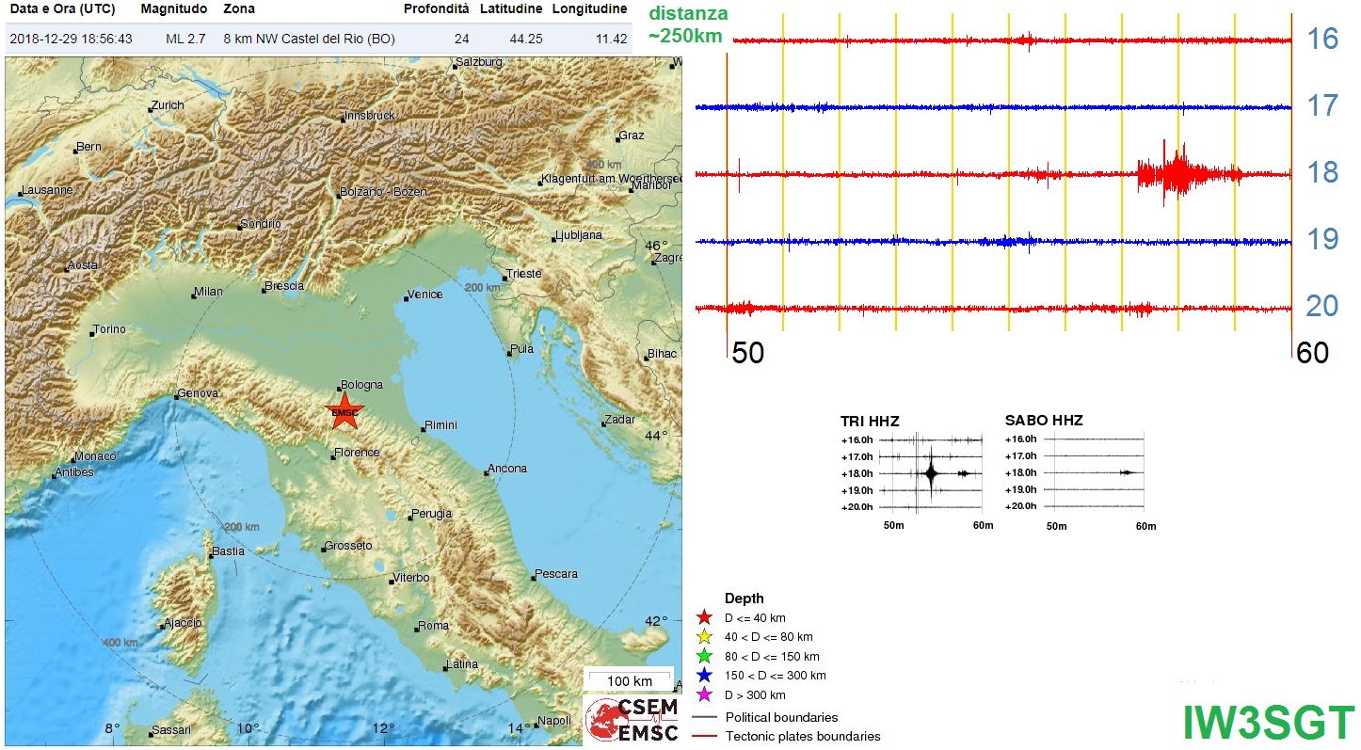Screen dimensions: 1361x750
Task: Click the large minute label 50
Action: (748, 353)
